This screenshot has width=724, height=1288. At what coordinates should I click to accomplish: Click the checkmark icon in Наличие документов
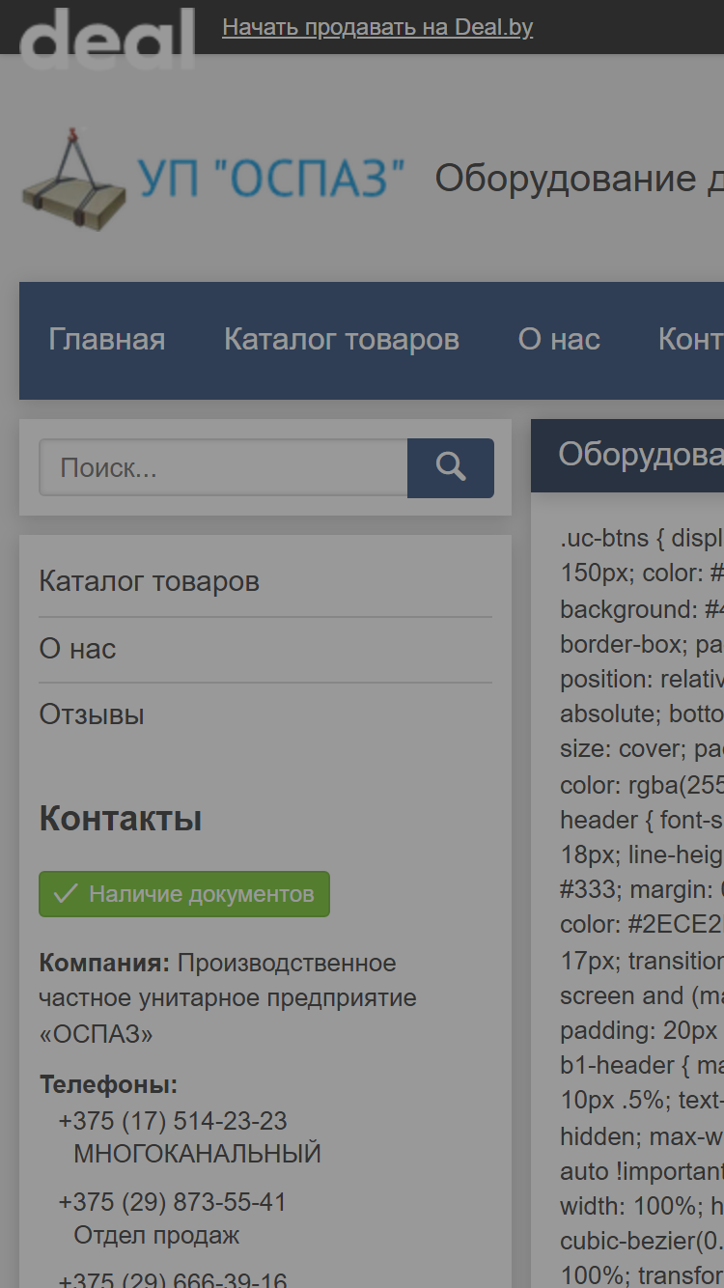(66, 894)
